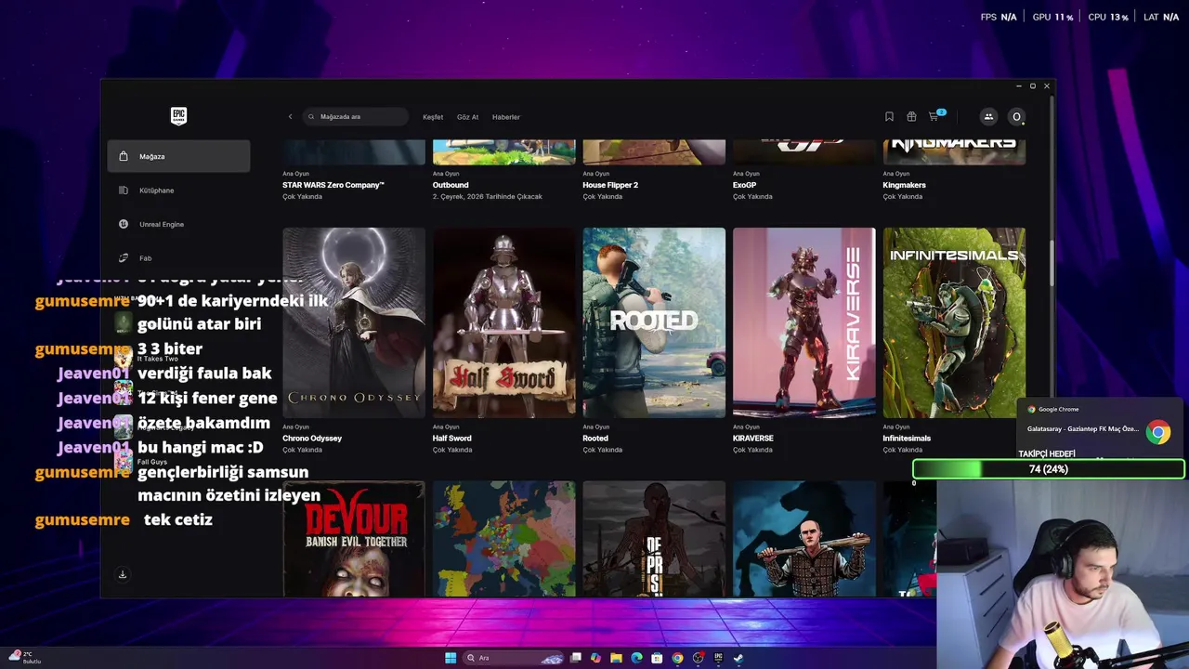Click the Windows Start button
Screen dimensions: 1189x669
coord(451,658)
